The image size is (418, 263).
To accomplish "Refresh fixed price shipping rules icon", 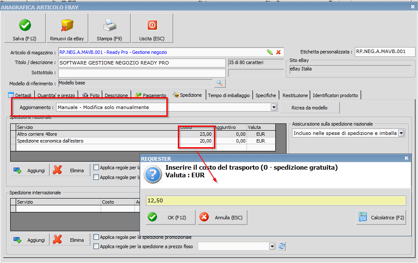I will (281, 246).
